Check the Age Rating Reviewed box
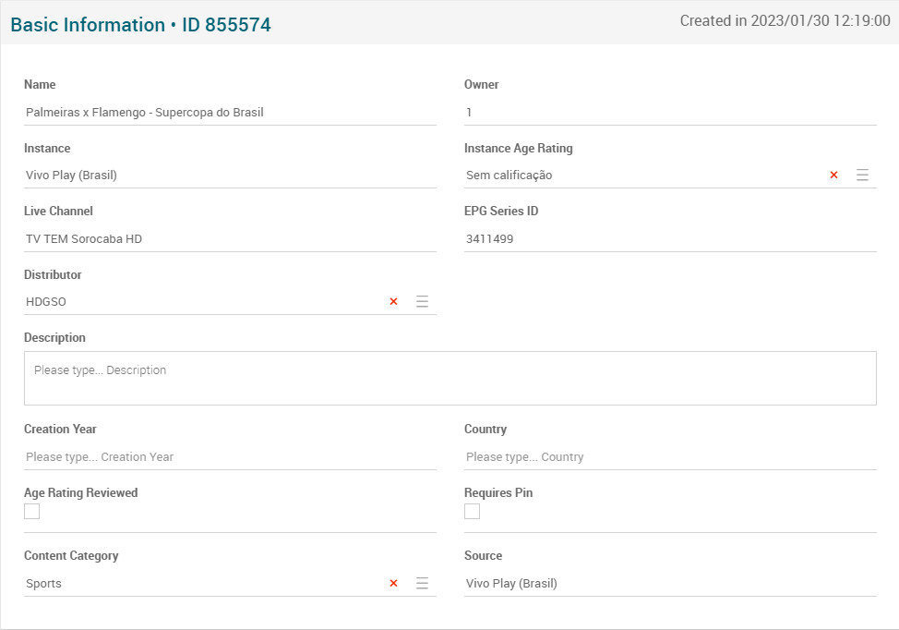 point(32,512)
